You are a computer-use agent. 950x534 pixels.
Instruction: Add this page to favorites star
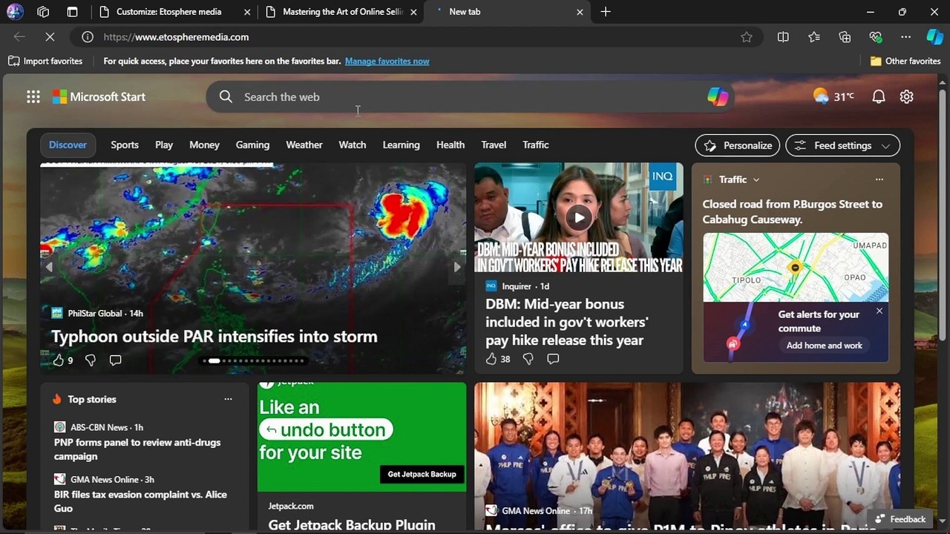(747, 37)
